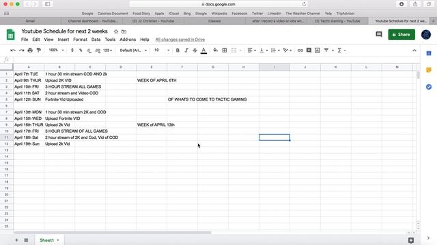Click the Undo icon in toolbar
Image resolution: width=437 pixels, height=245 pixels.
click(x=13, y=50)
